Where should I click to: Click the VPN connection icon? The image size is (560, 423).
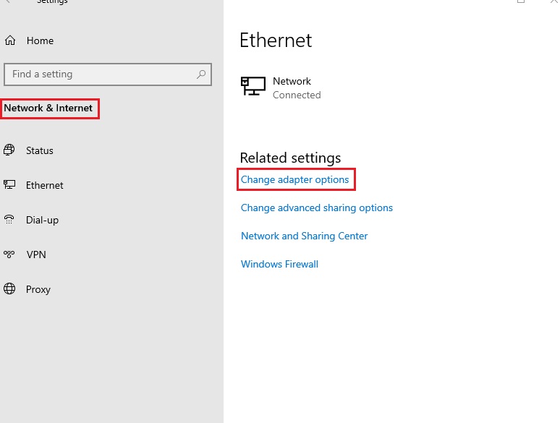[9, 254]
